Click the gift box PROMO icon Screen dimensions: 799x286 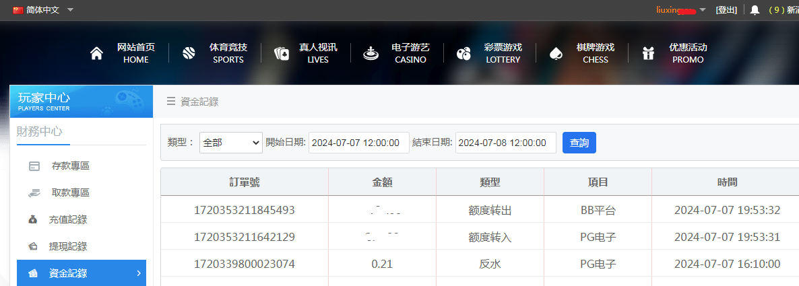point(648,54)
